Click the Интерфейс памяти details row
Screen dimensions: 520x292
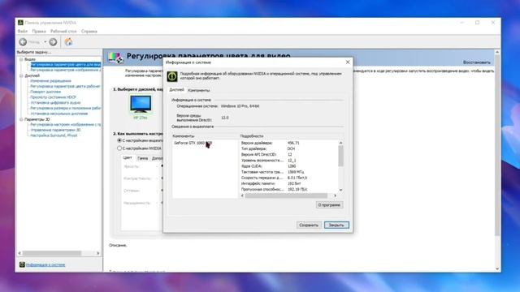288,183
